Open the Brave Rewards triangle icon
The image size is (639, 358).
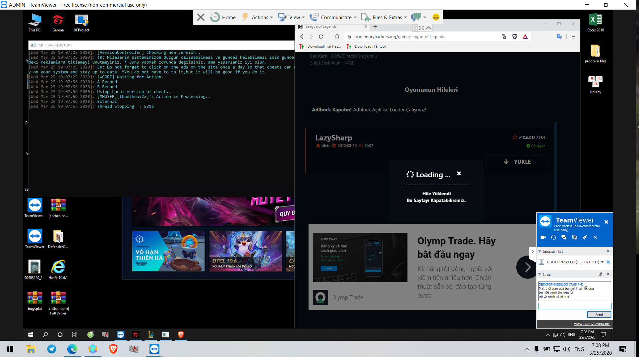(525, 37)
